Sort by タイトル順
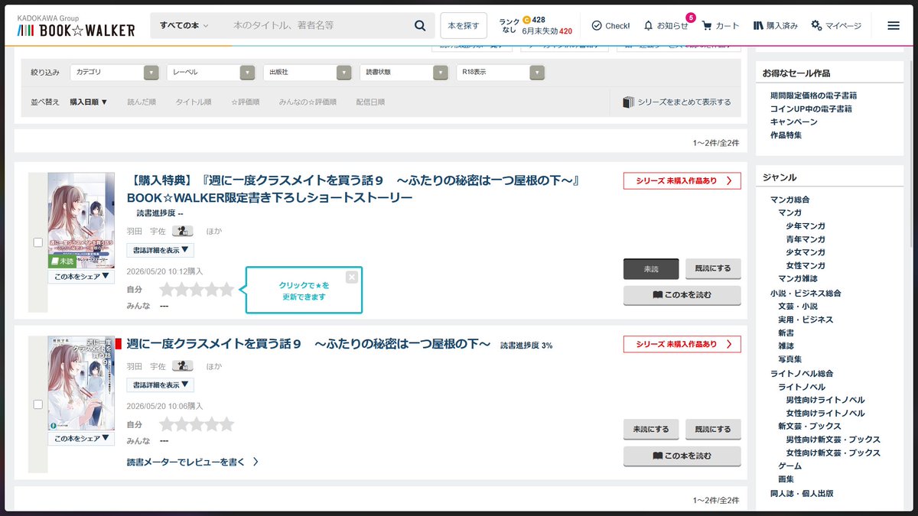This screenshot has width=918, height=516. [x=194, y=102]
